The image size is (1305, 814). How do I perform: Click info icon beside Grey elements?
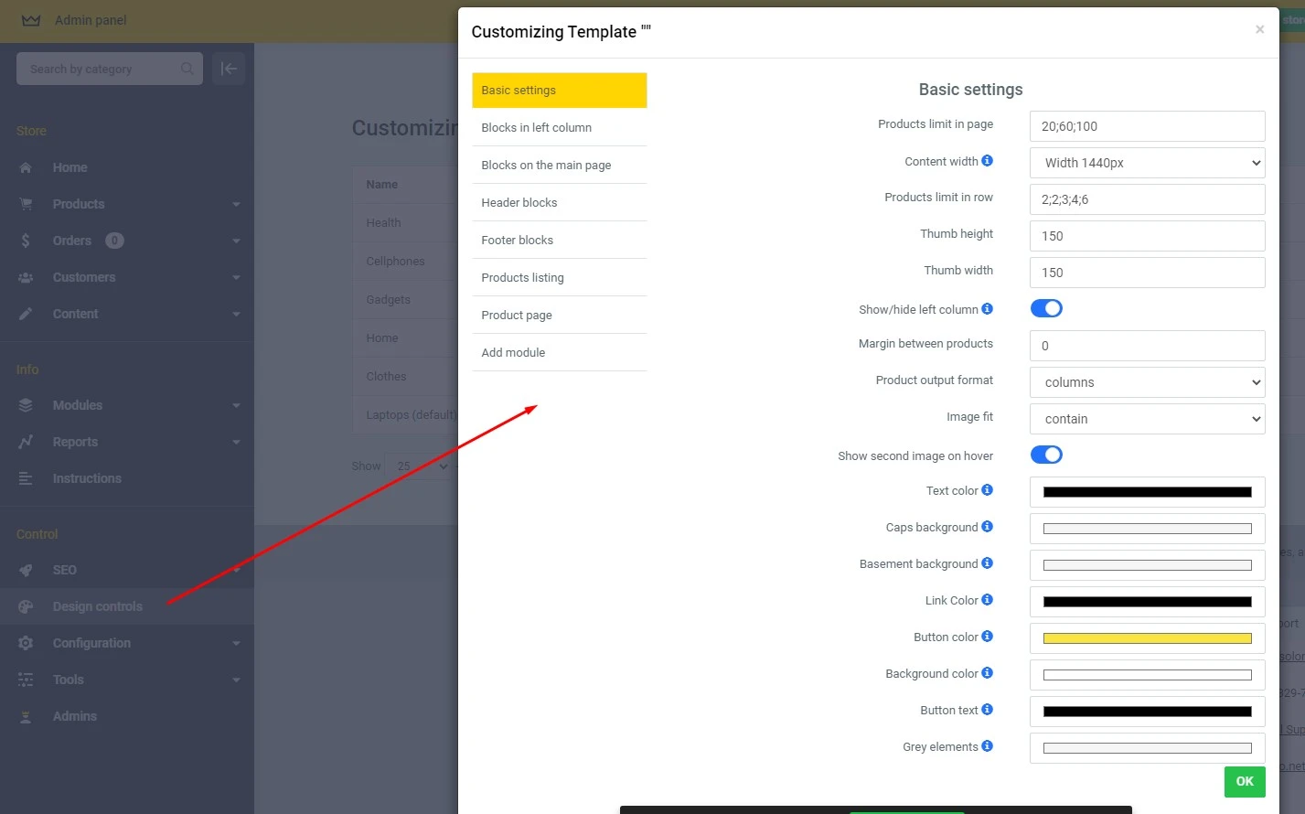(x=987, y=746)
